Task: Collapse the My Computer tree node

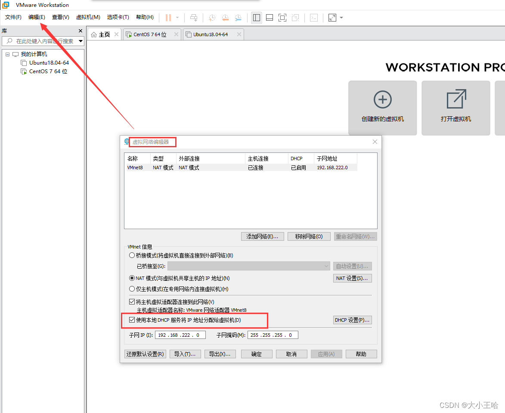Action: point(7,54)
